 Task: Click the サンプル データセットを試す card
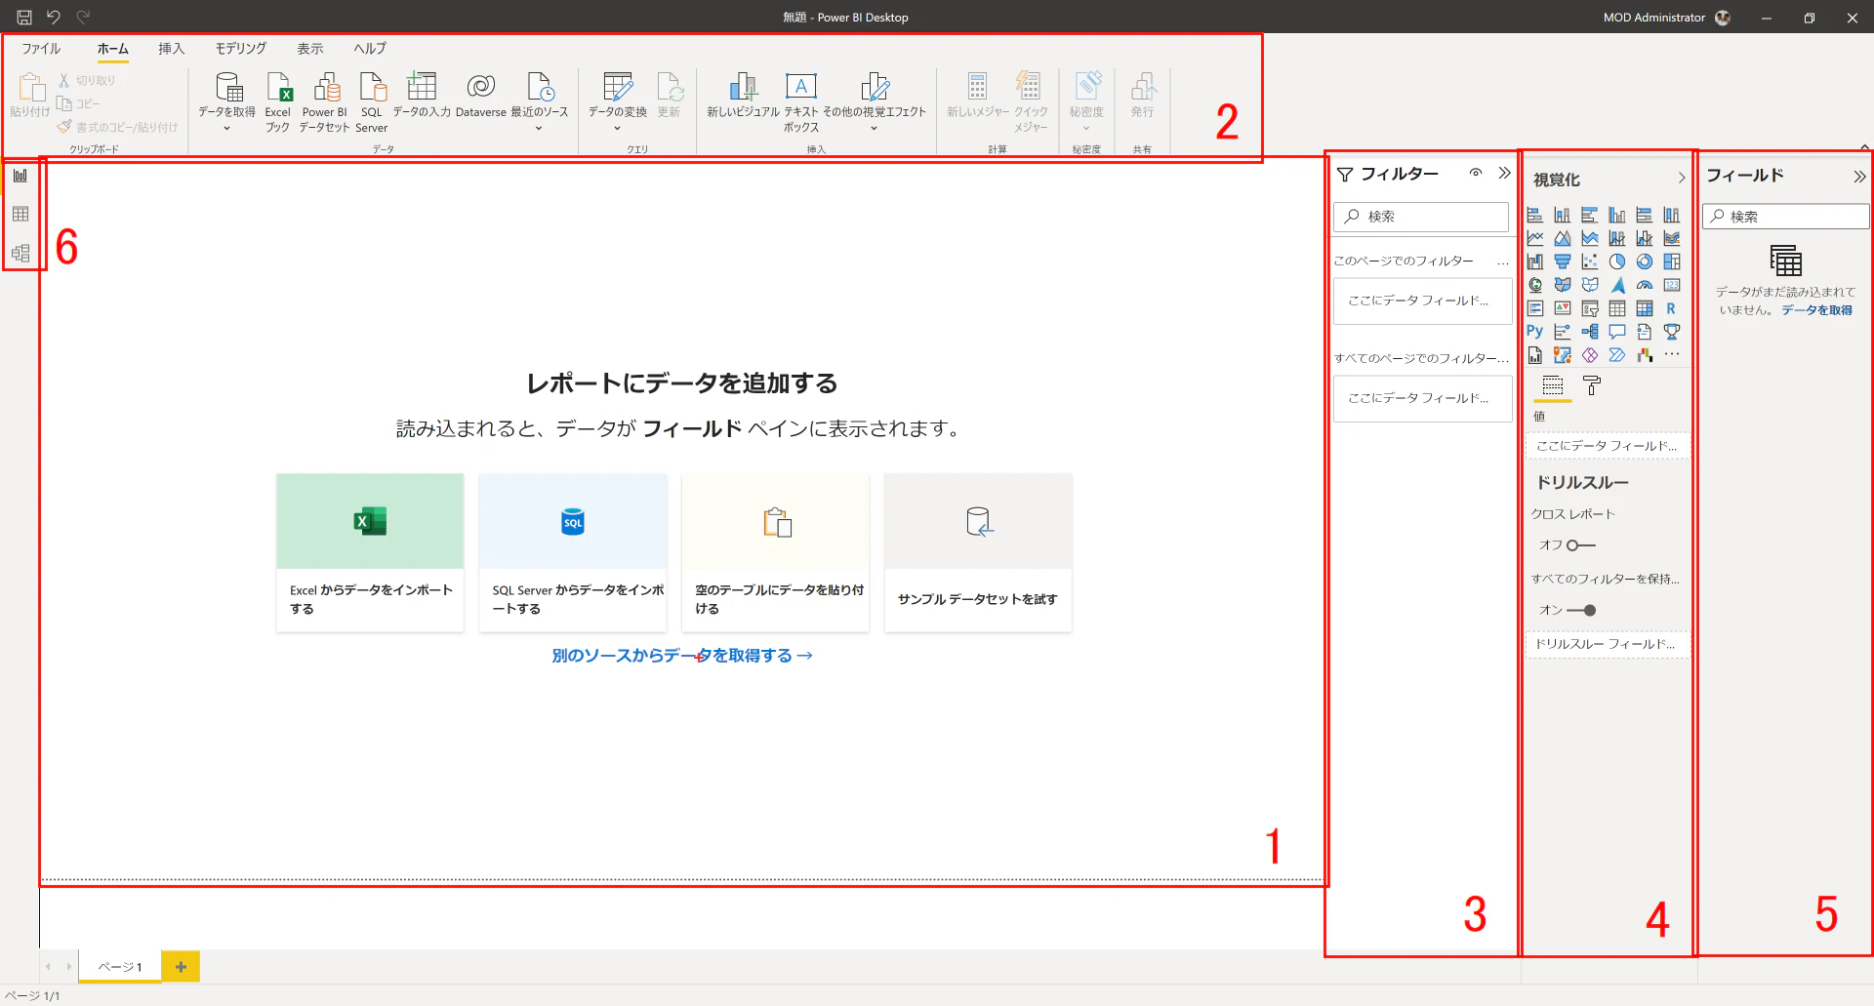click(x=978, y=552)
